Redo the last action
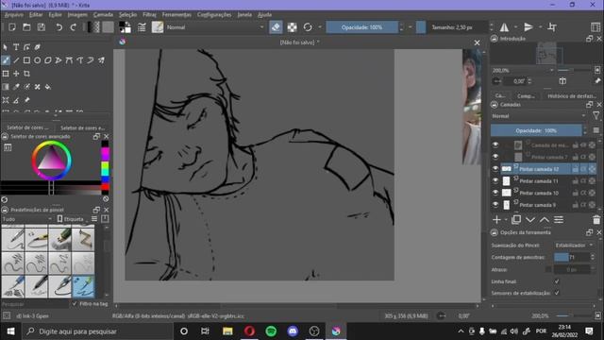The height and width of the screenshot is (340, 604). [74, 27]
